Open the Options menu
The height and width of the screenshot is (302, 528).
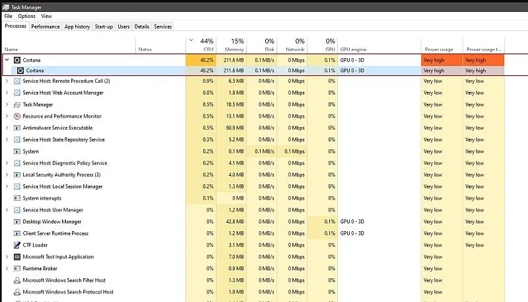coord(26,16)
